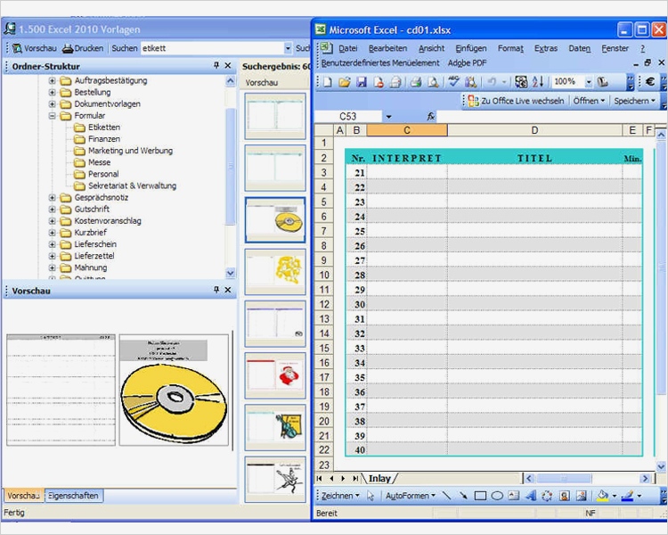Open the Name Box dropdown next to C53
This screenshot has height=535, width=668.
point(388,117)
